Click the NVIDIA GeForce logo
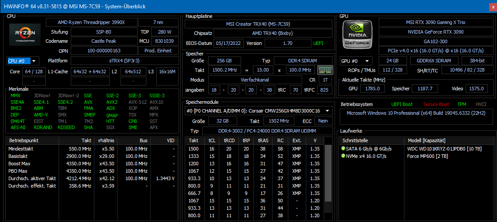Viewport: 497px width, 222px height. (357, 34)
